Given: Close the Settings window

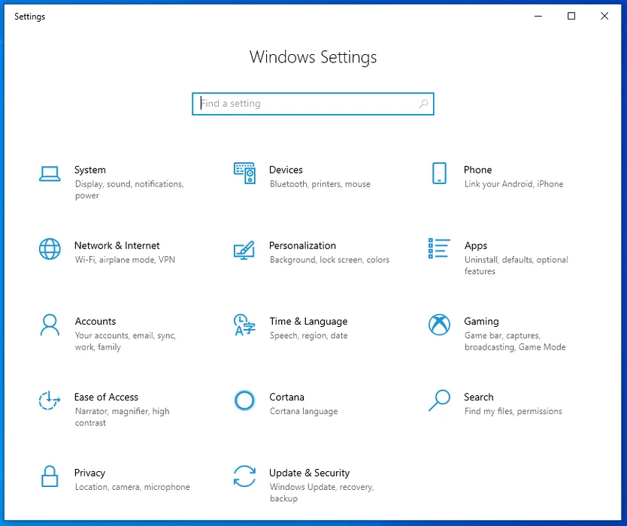Looking at the screenshot, I should 604,16.
